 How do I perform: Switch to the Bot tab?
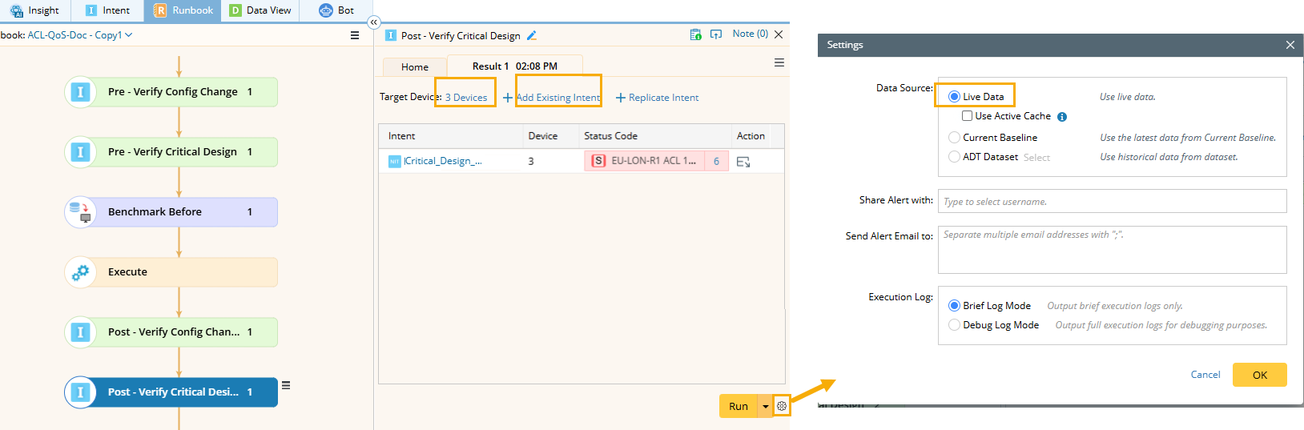(336, 10)
